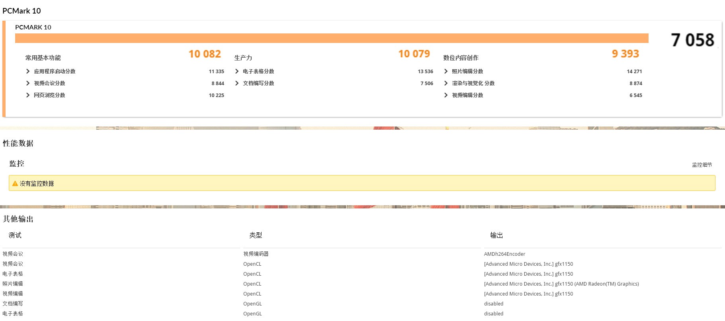725x321 pixels.
Task: Click the chevron beside 电子表格分数
Action: point(237,71)
